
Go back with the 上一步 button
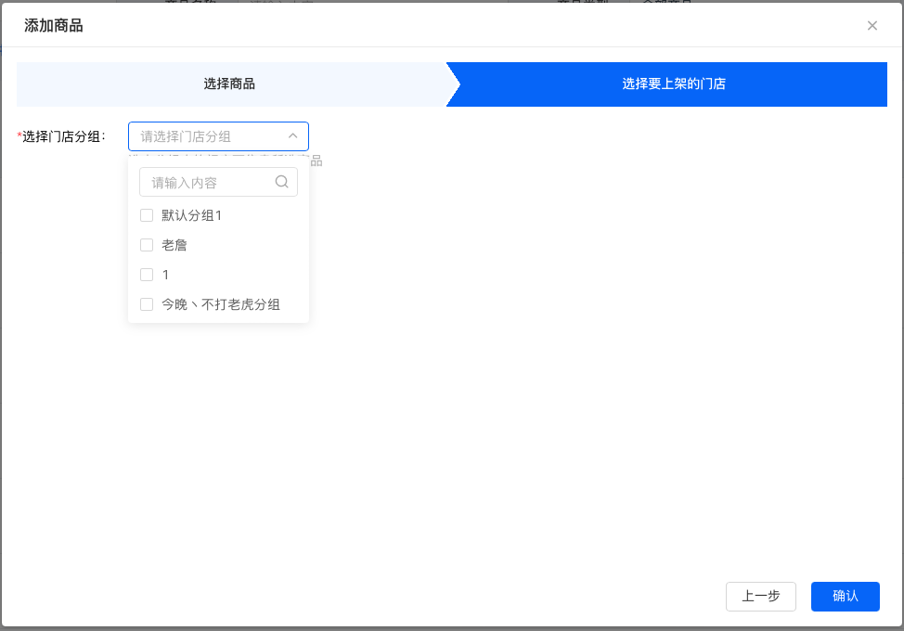pos(760,597)
